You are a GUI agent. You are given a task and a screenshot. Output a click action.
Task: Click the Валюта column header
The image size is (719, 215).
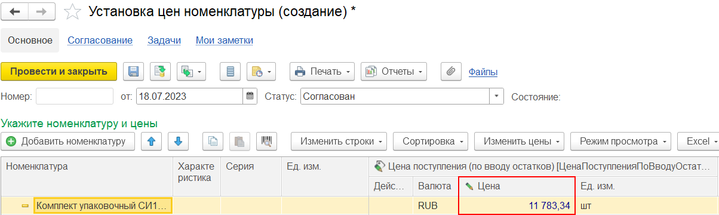(435, 186)
